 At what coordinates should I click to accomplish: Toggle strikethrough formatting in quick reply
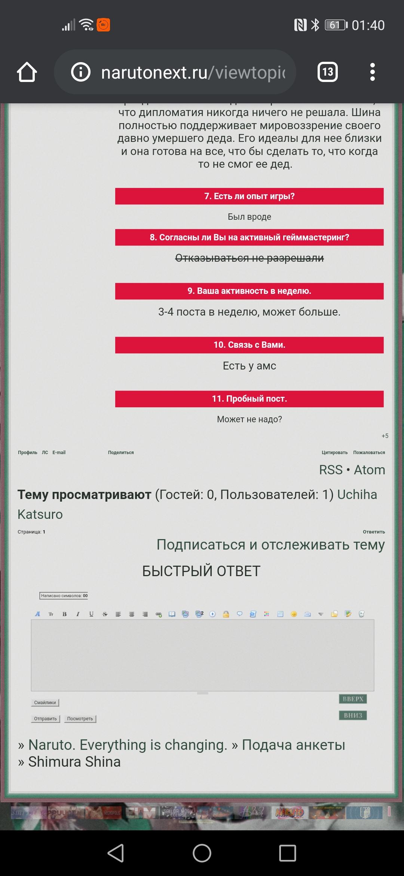105,614
